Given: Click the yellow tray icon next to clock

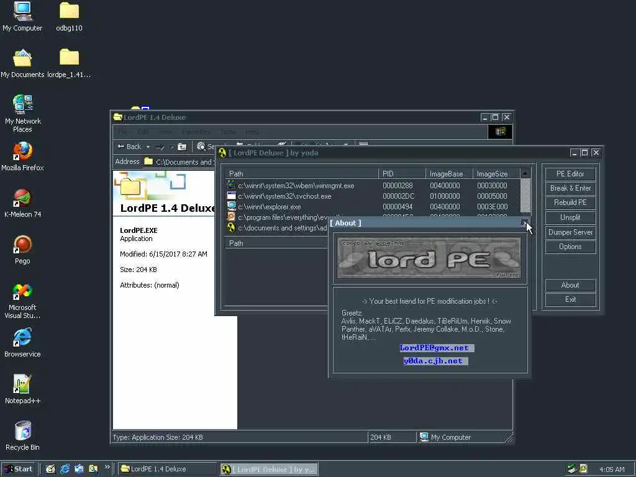Looking at the screenshot, I should tap(583, 469).
